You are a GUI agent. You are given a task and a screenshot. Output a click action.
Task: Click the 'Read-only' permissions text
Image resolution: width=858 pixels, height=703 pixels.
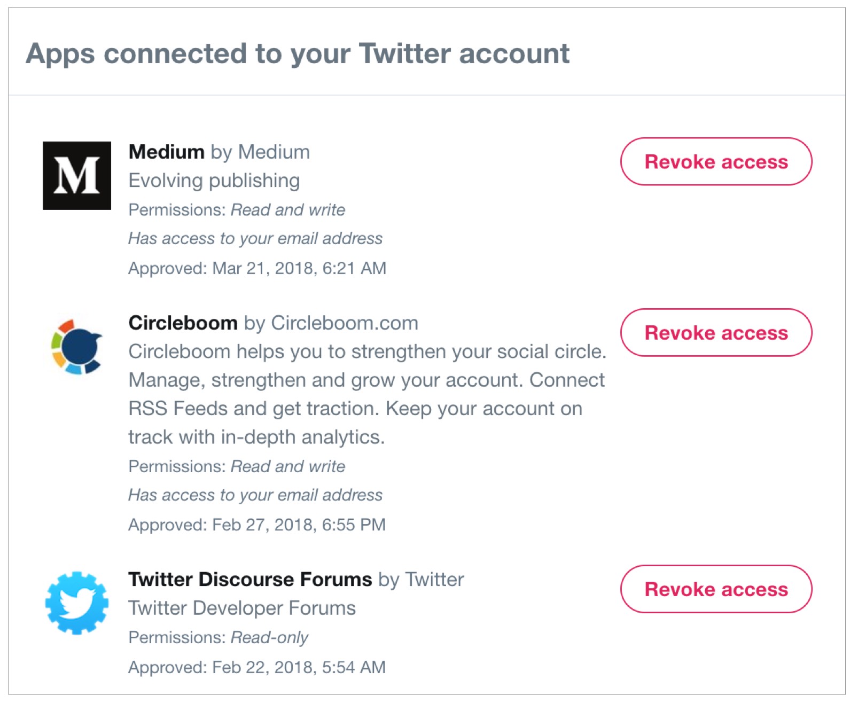[x=269, y=638]
